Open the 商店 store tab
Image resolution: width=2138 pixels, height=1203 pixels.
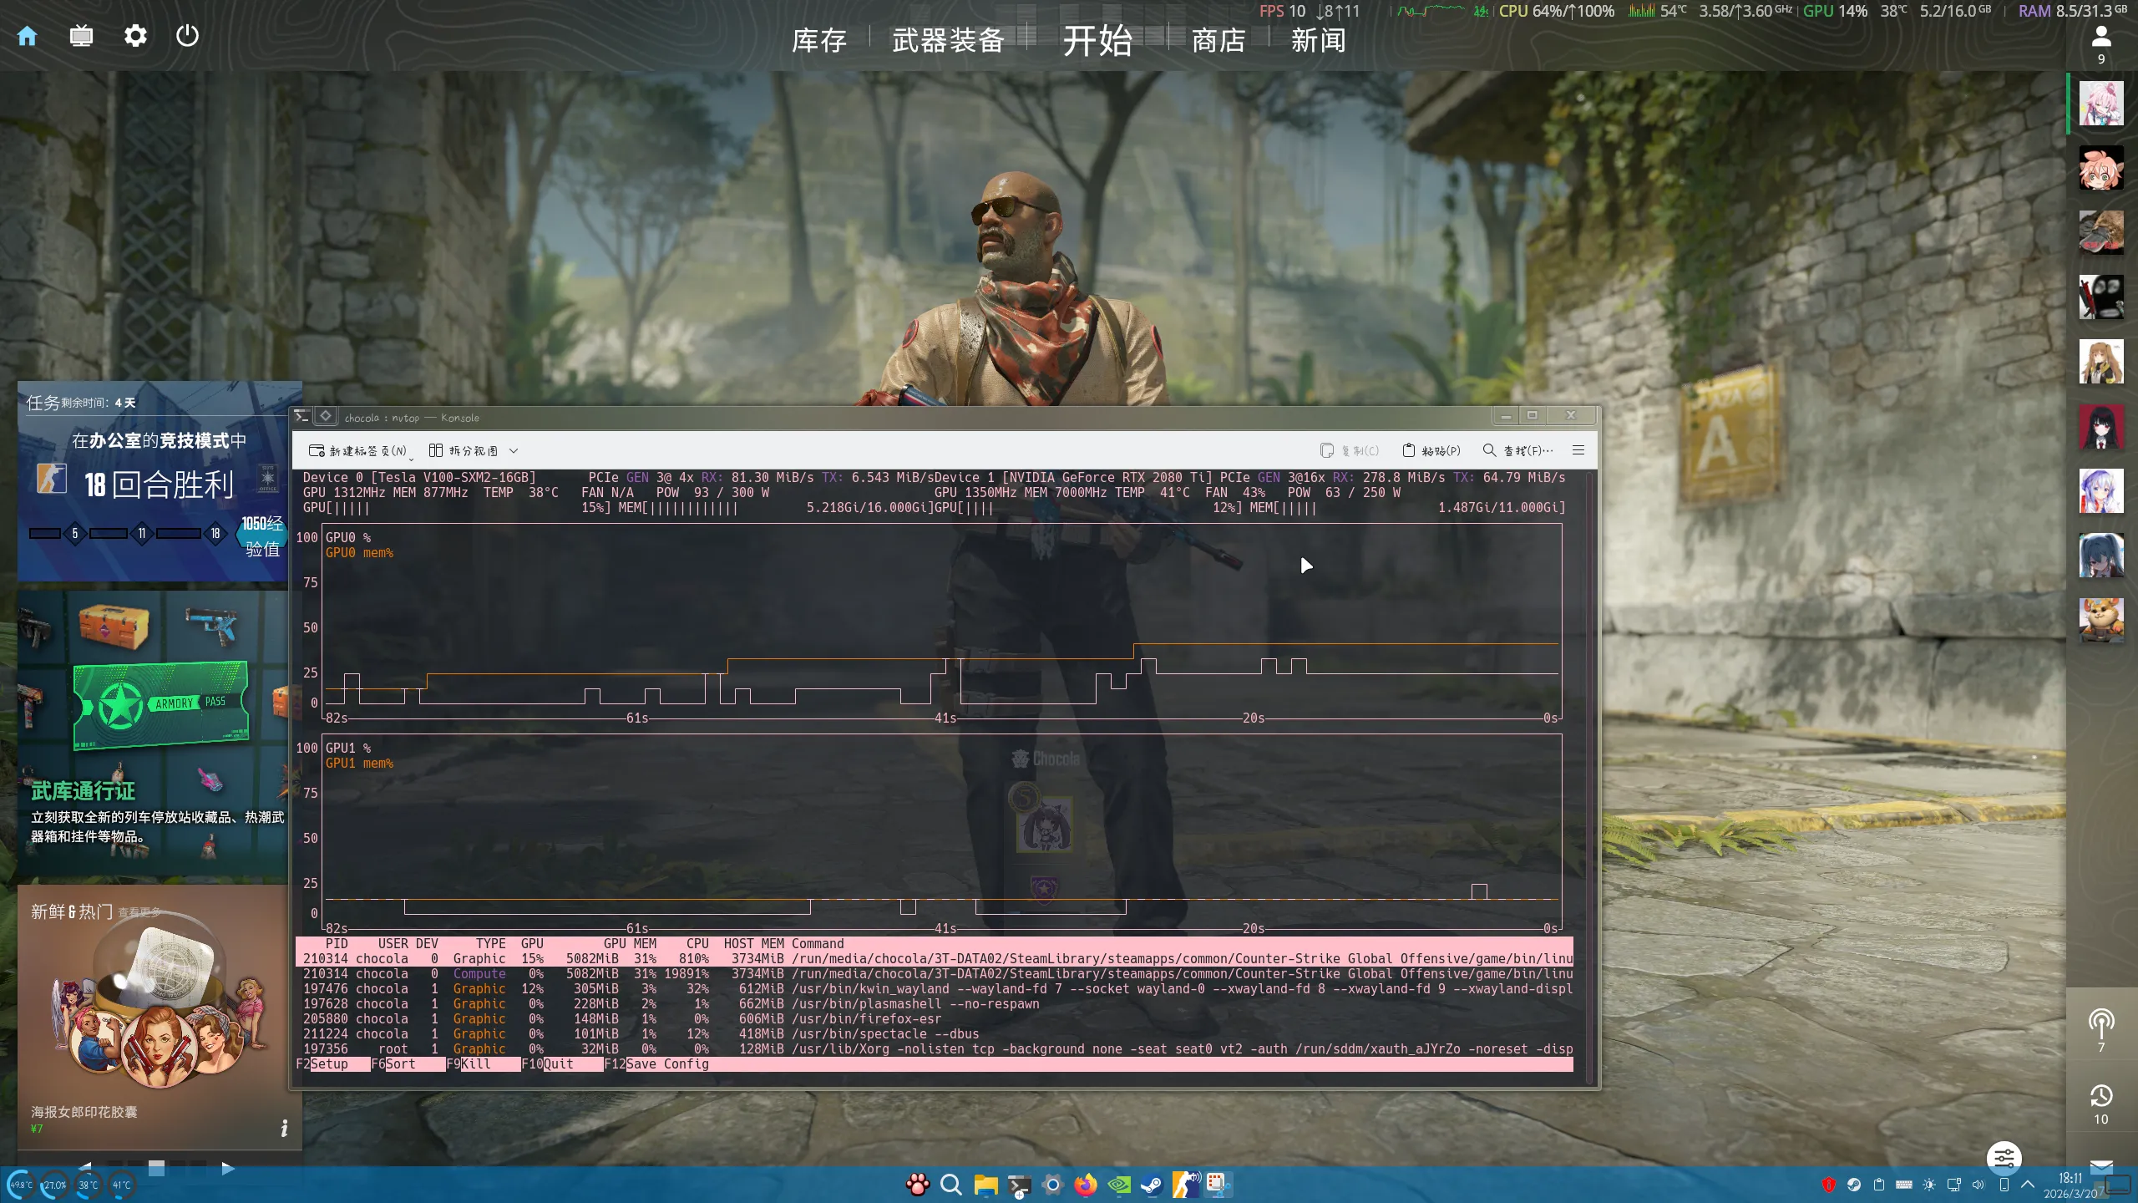[1218, 40]
